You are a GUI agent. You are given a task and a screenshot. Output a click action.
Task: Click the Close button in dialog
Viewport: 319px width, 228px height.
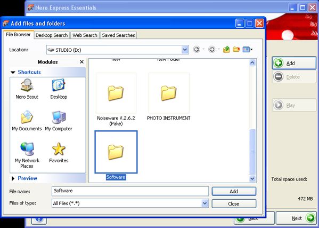[x=234, y=204]
